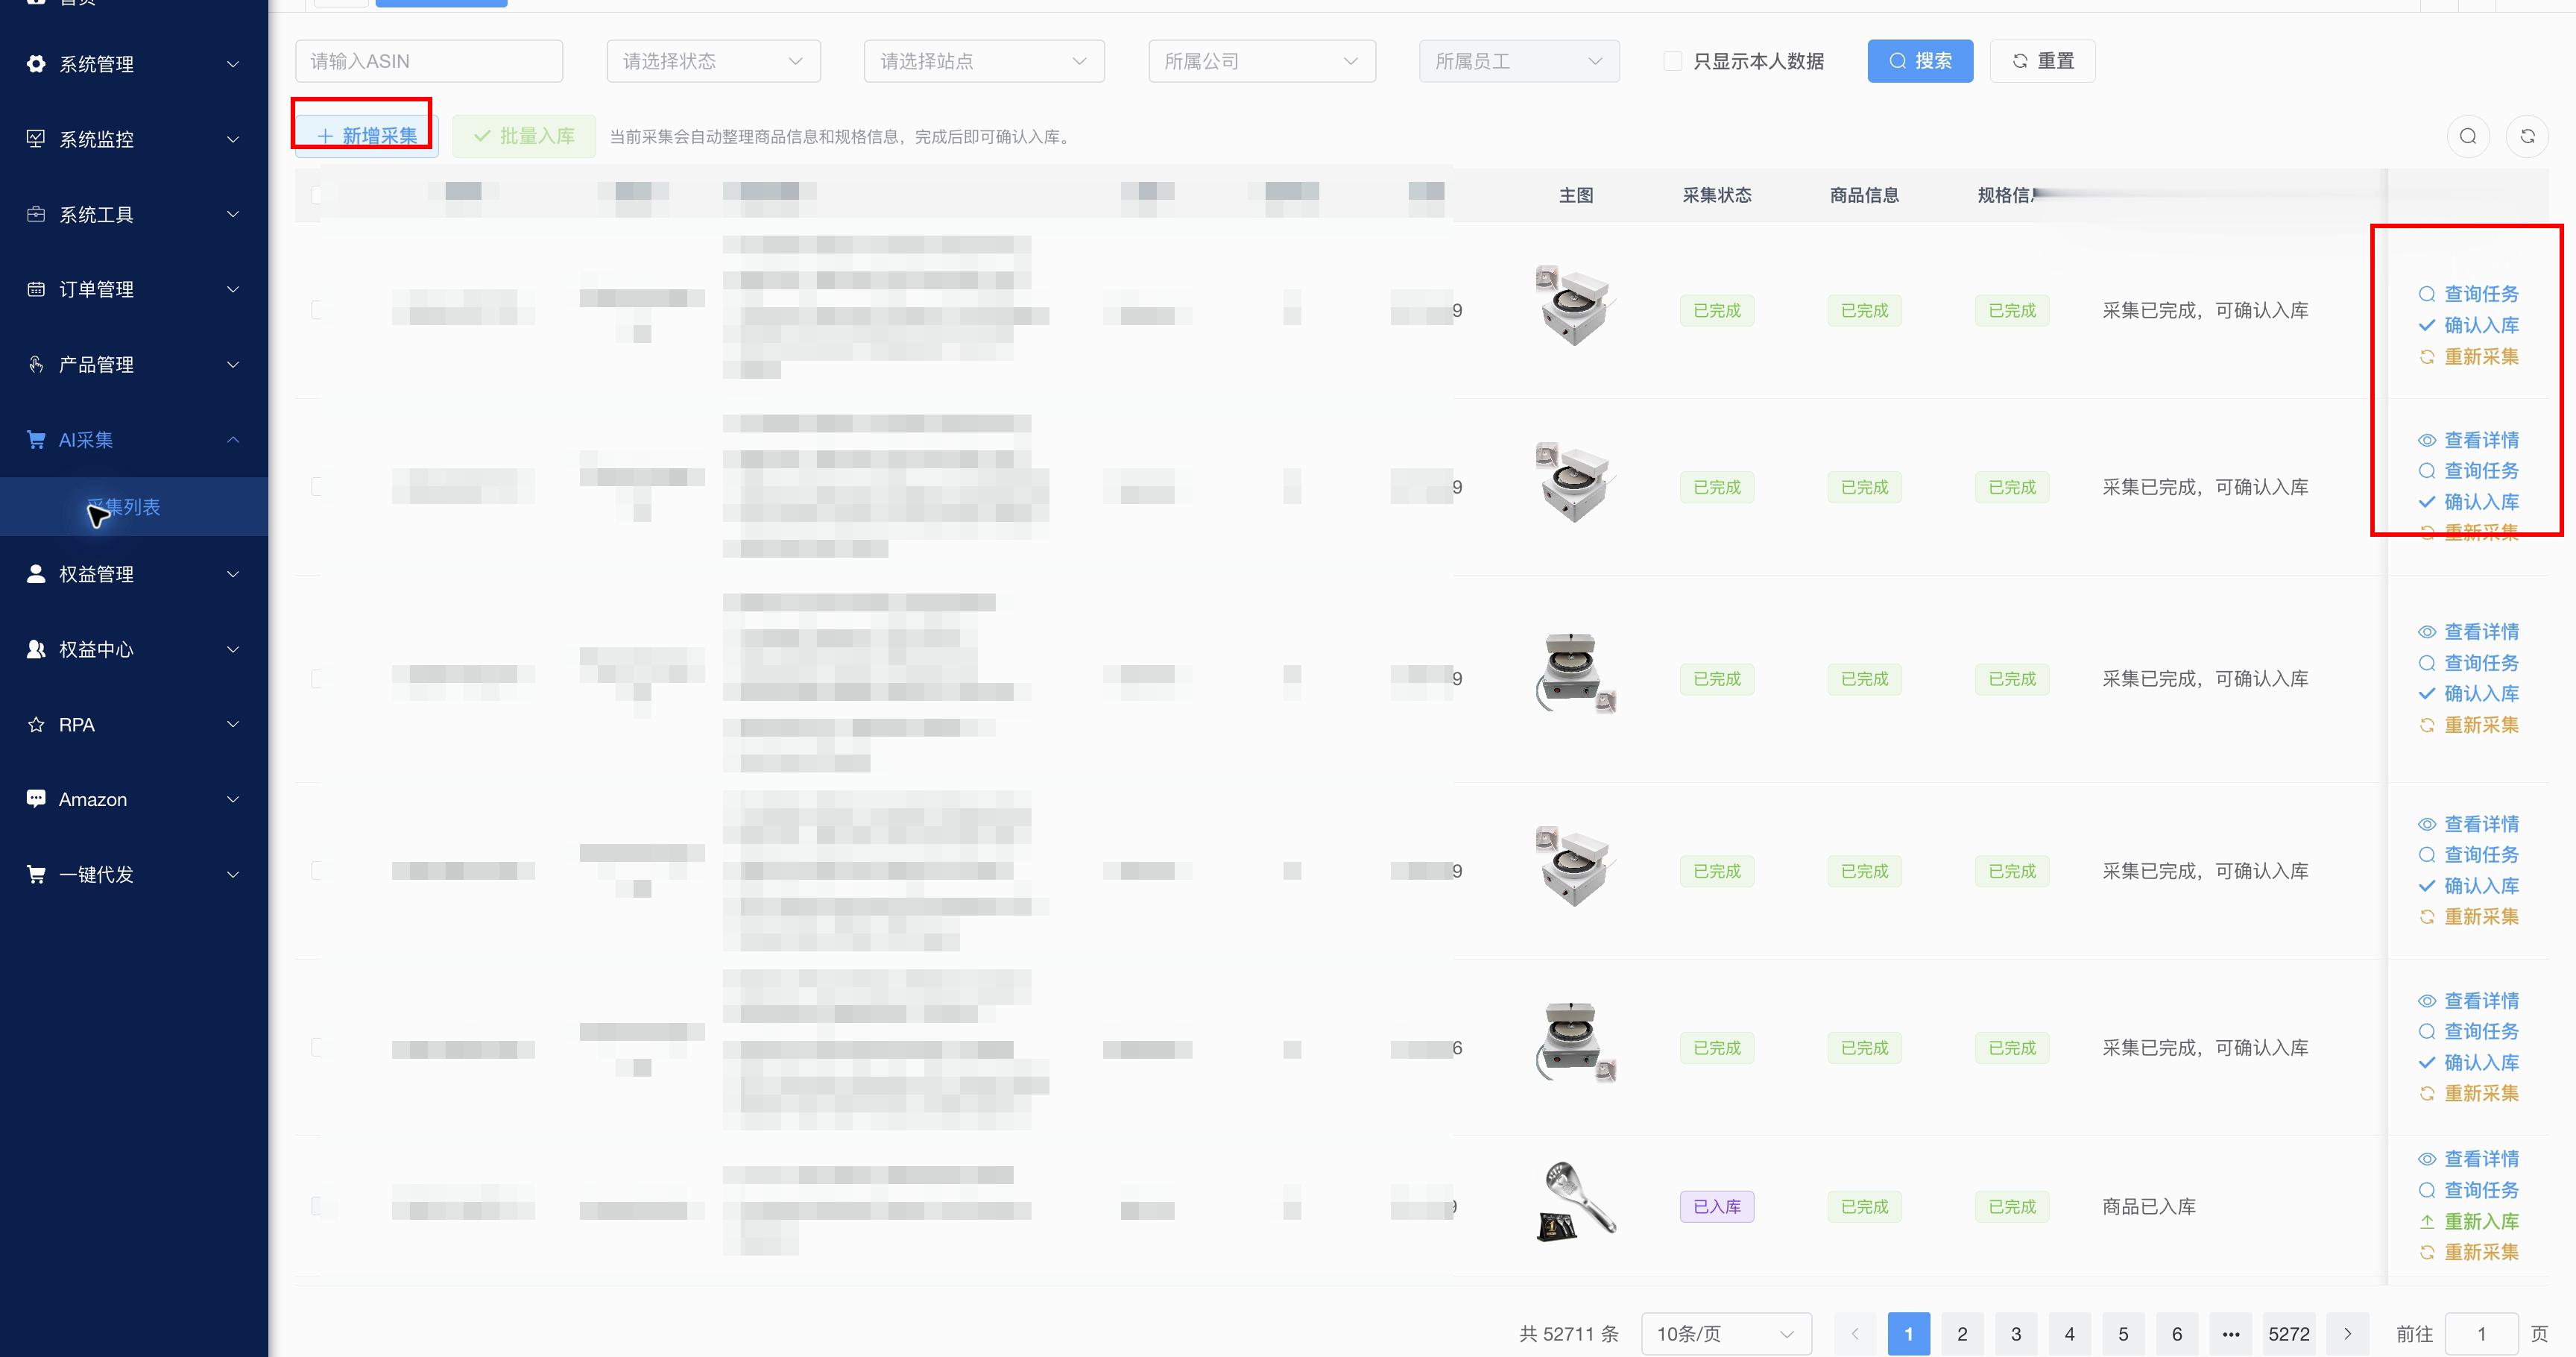Open the 所属公司 dropdown
Image resolution: width=2576 pixels, height=1357 pixels.
tap(1262, 61)
